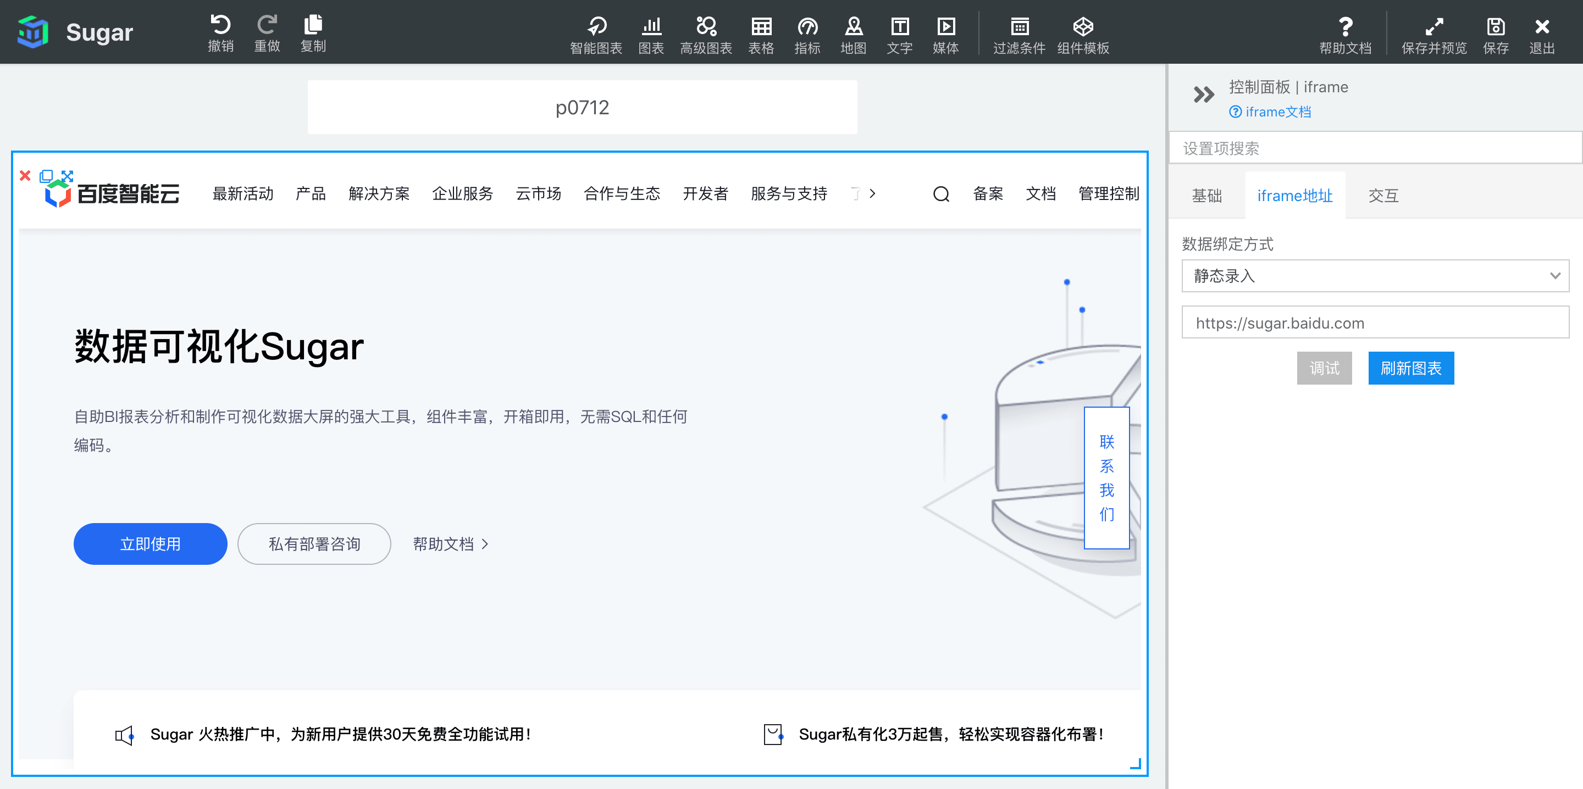Click the 文档 link
The image size is (1583, 789).
pyautogui.click(x=1040, y=193)
